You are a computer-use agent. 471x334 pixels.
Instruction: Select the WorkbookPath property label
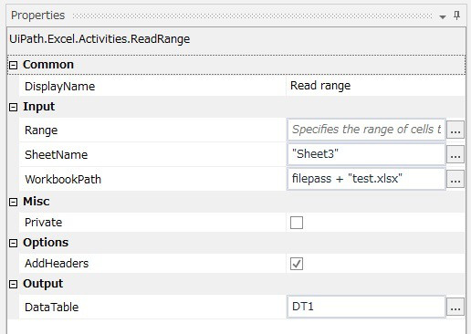pos(63,180)
